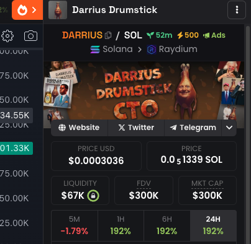Open the three-dot options menu

coord(237,10)
